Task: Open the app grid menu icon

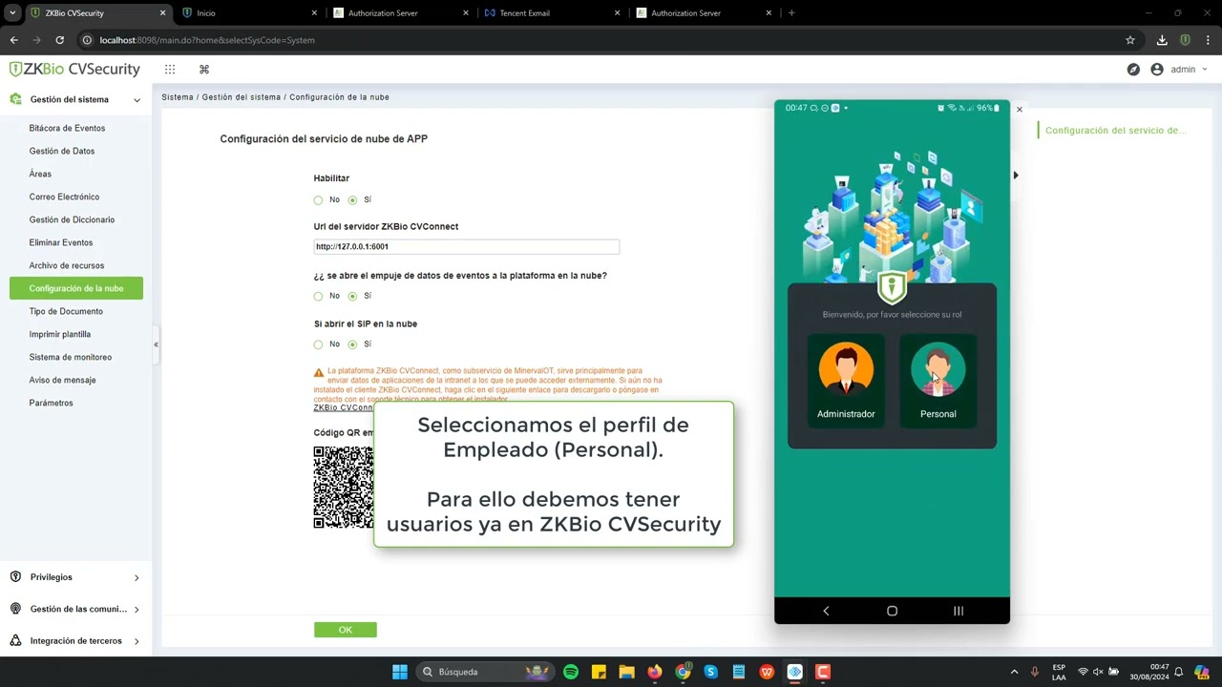Action: point(170,70)
